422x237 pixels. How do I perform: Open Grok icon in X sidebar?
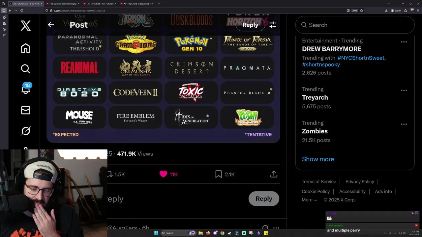[26, 131]
